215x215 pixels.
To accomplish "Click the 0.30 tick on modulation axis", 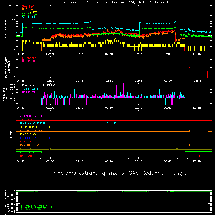I will pyautogui.click(x=12, y=84).
